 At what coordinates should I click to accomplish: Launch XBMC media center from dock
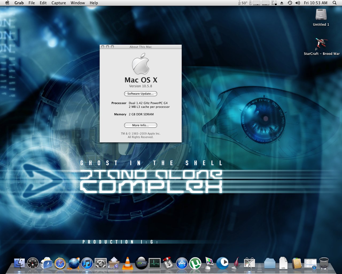point(141,264)
